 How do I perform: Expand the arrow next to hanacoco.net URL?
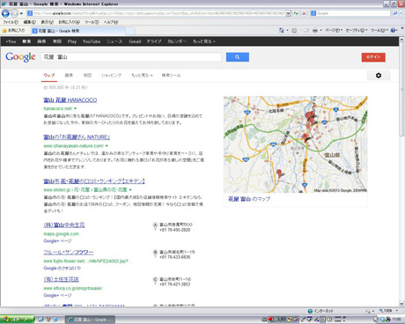point(76,108)
